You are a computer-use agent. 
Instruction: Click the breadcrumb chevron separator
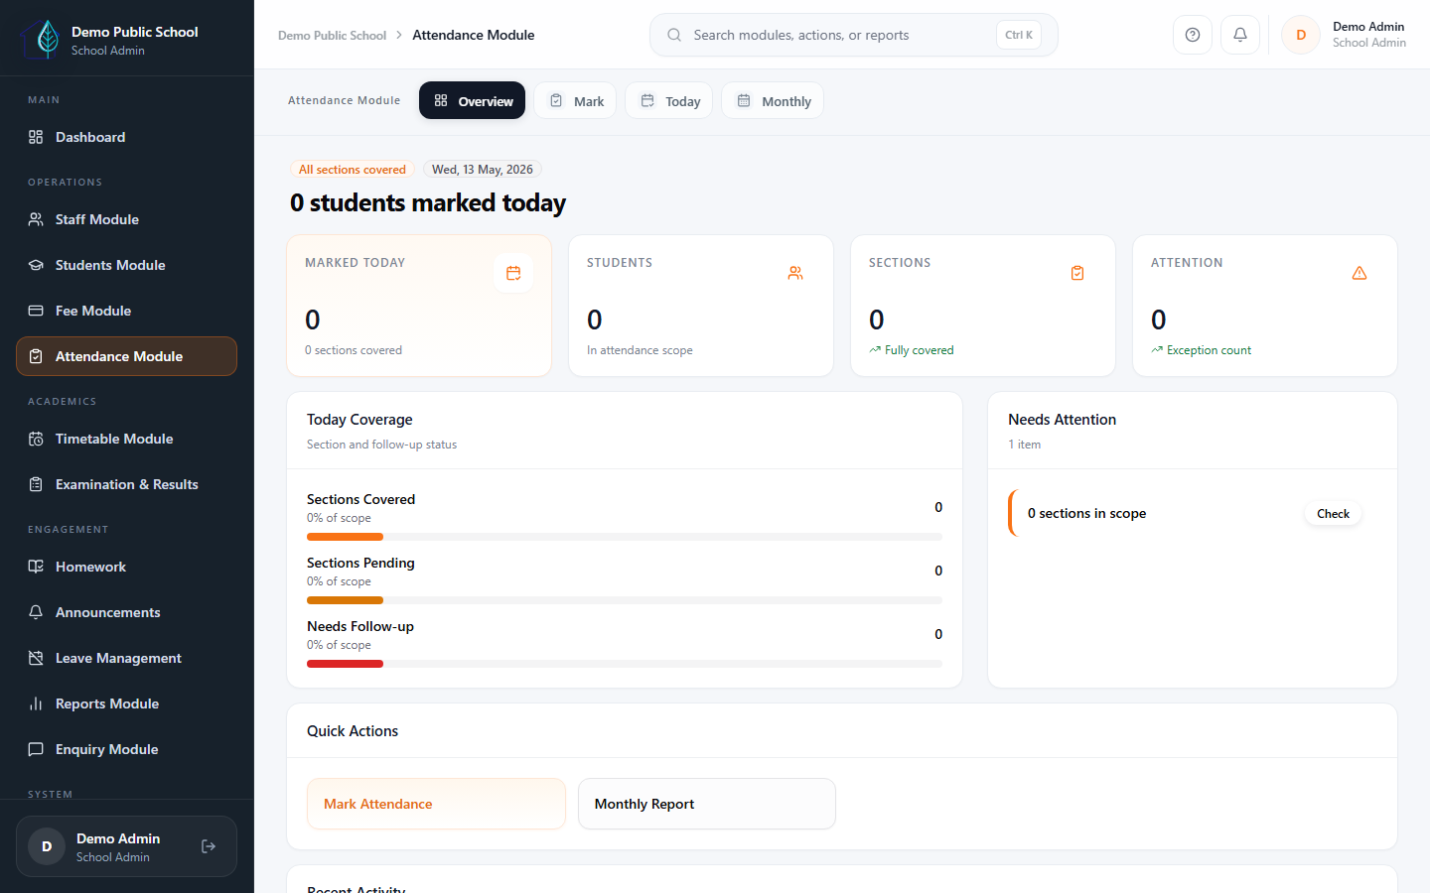(399, 35)
